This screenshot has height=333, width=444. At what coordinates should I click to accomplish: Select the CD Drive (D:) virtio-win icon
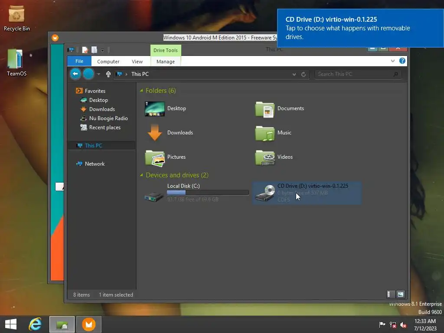(265, 193)
